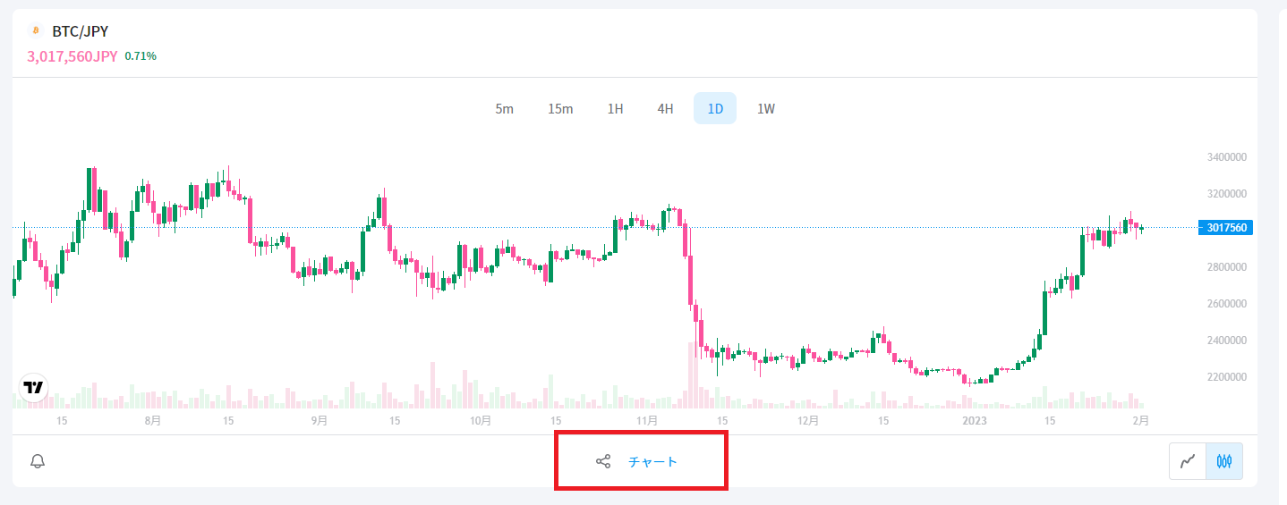Switch to line chart view
The width and height of the screenshot is (1287, 505).
click(1188, 462)
